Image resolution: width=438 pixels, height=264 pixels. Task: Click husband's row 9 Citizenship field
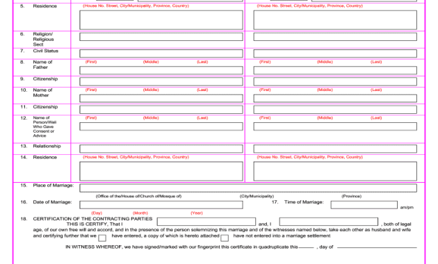(161, 81)
